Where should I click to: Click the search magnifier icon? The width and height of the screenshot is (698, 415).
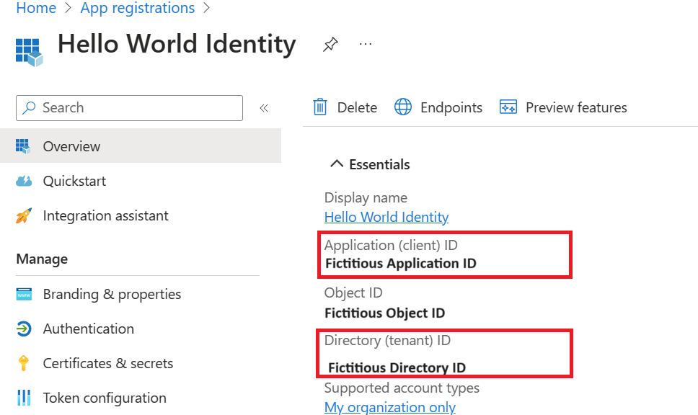click(29, 107)
